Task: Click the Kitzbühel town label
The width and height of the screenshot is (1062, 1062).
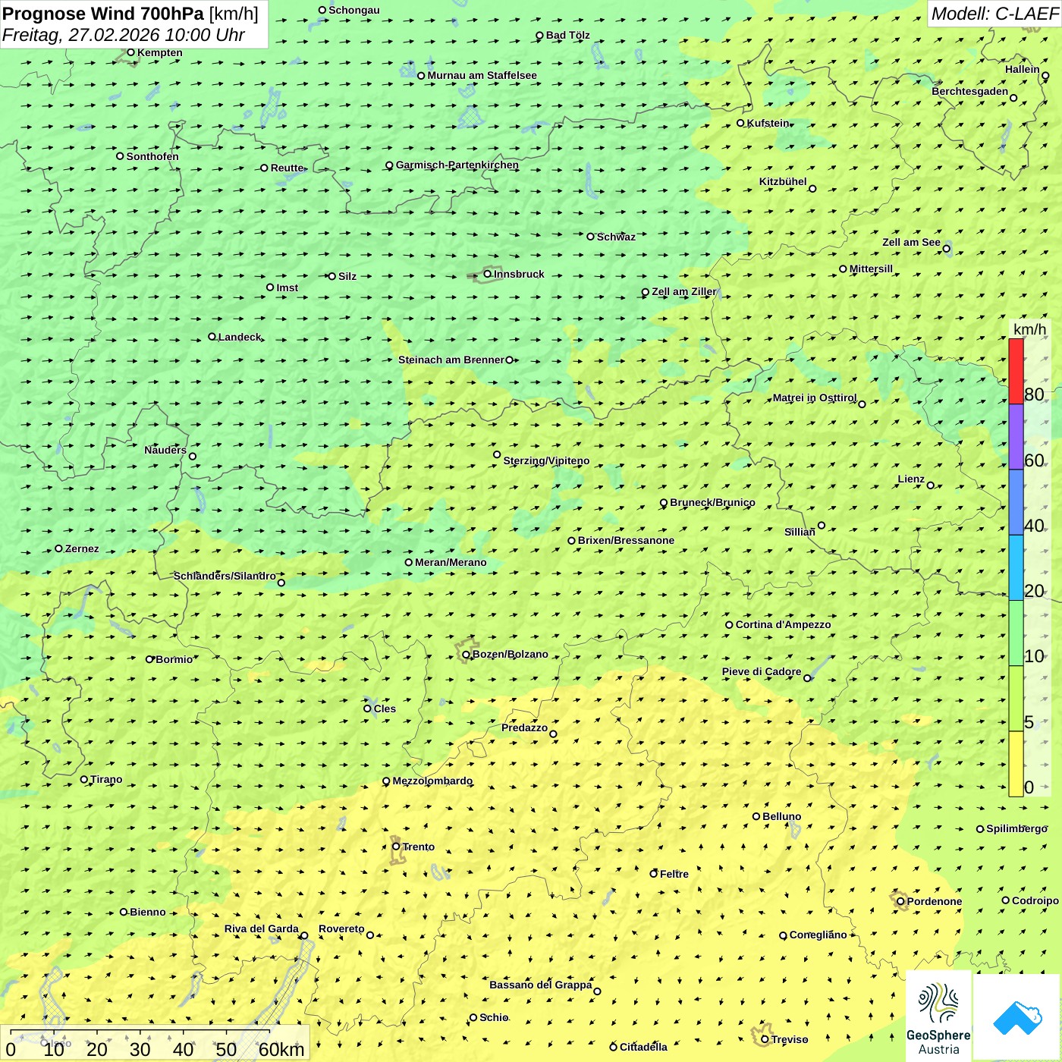Action: tap(783, 181)
